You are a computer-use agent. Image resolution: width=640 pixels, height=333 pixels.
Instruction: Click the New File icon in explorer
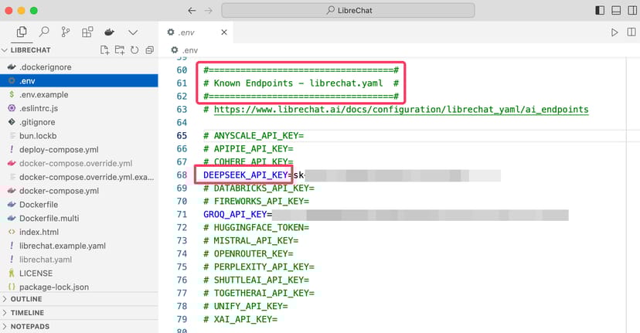pos(105,50)
